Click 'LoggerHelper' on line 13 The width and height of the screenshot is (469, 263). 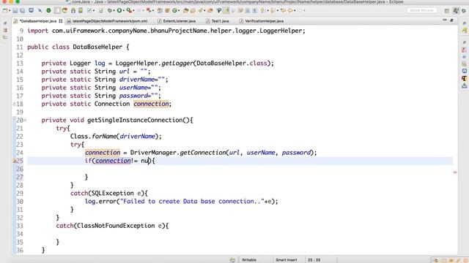137,64
